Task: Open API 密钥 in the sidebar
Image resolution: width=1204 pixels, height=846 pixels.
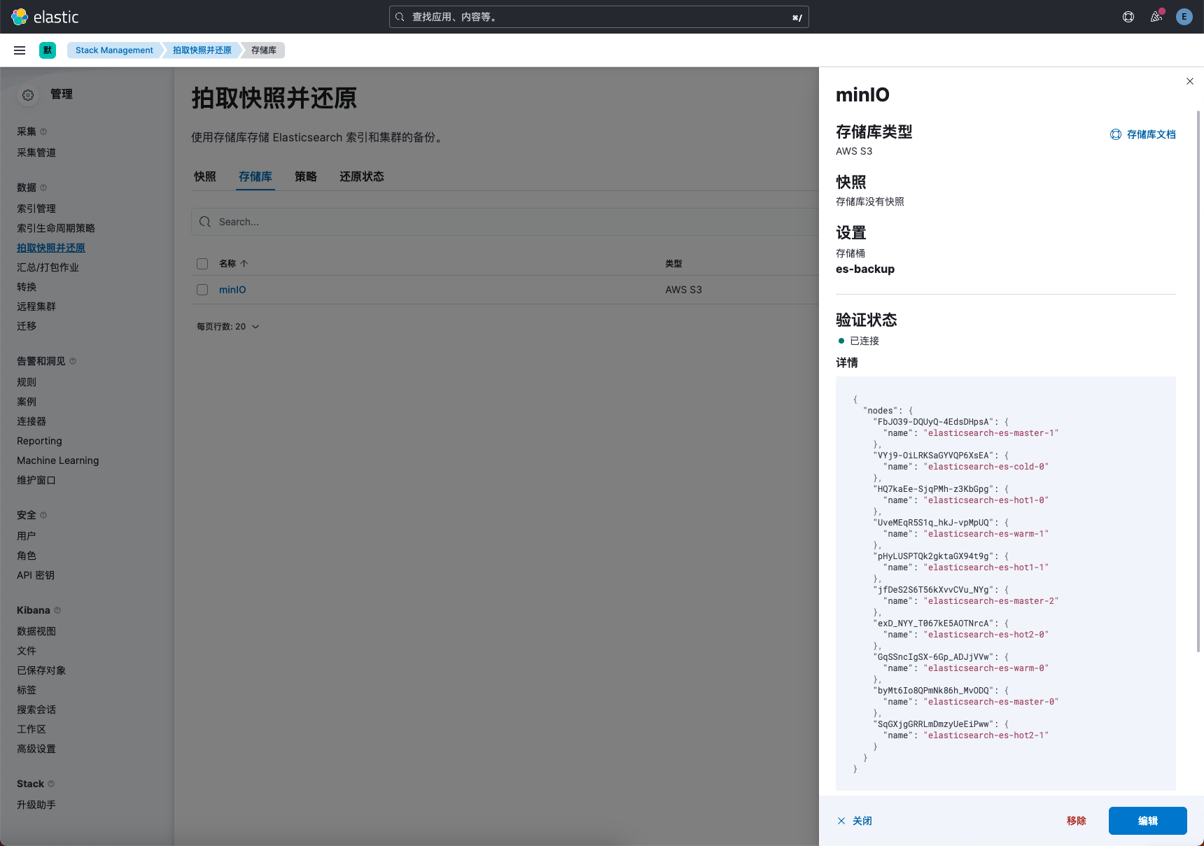Action: click(x=36, y=575)
